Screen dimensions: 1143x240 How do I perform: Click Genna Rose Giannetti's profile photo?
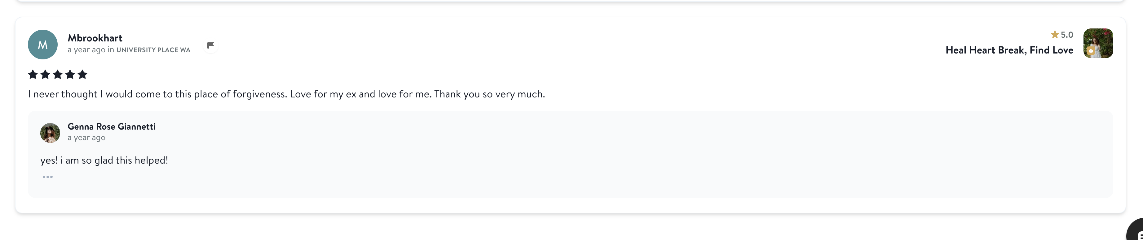tap(50, 133)
